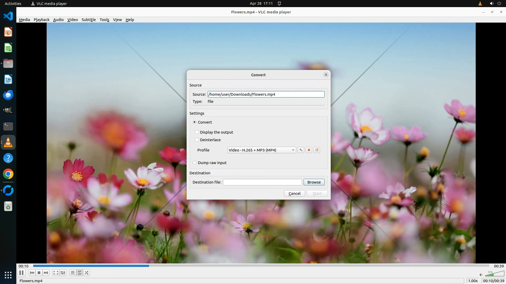Click the Browse button for destination
This screenshot has height=284, width=506.
click(x=314, y=182)
